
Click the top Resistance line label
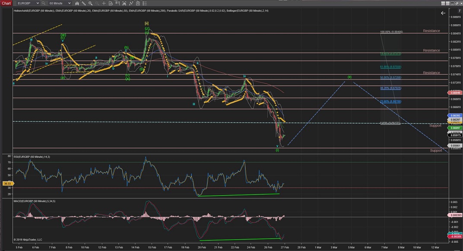click(431, 31)
